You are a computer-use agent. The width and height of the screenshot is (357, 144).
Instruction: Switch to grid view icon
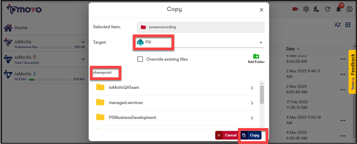click(x=348, y=25)
